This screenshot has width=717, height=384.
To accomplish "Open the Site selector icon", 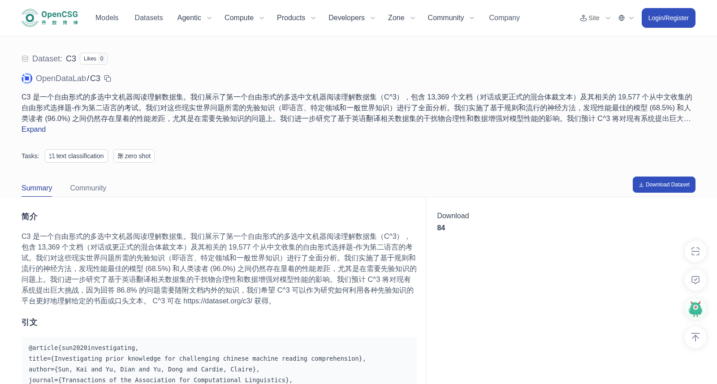I will (x=583, y=18).
